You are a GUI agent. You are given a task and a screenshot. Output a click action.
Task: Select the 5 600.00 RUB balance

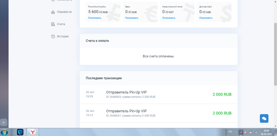pos(98,12)
